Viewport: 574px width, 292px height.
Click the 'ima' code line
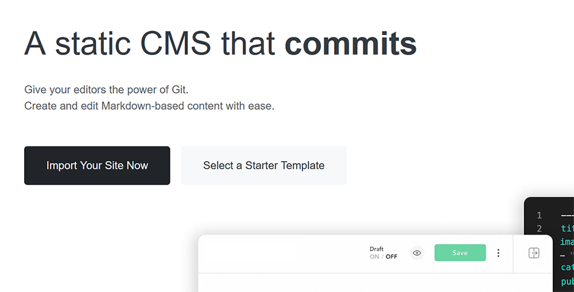[x=567, y=242]
